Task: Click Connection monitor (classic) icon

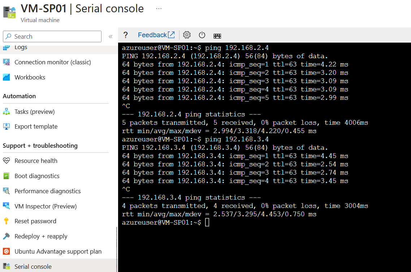Action: point(6,62)
